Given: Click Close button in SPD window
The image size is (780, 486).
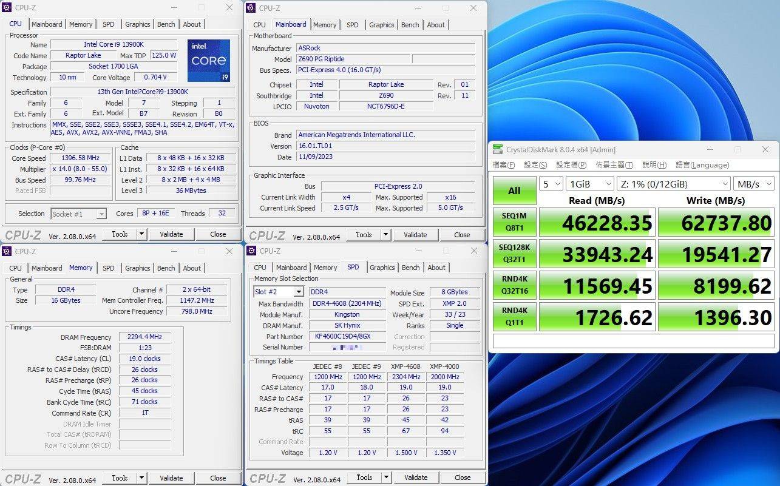Looking at the screenshot, I should pyautogui.click(x=463, y=478).
